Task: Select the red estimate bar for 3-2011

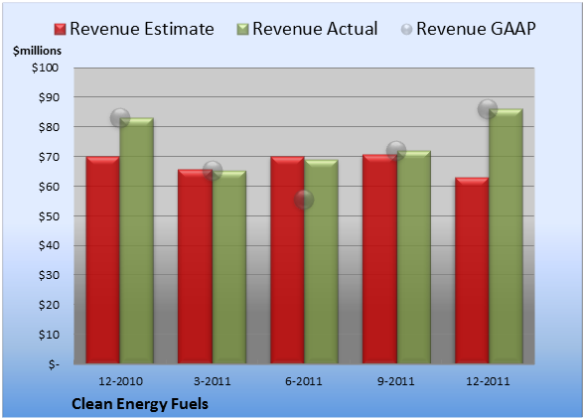Action: (195, 267)
